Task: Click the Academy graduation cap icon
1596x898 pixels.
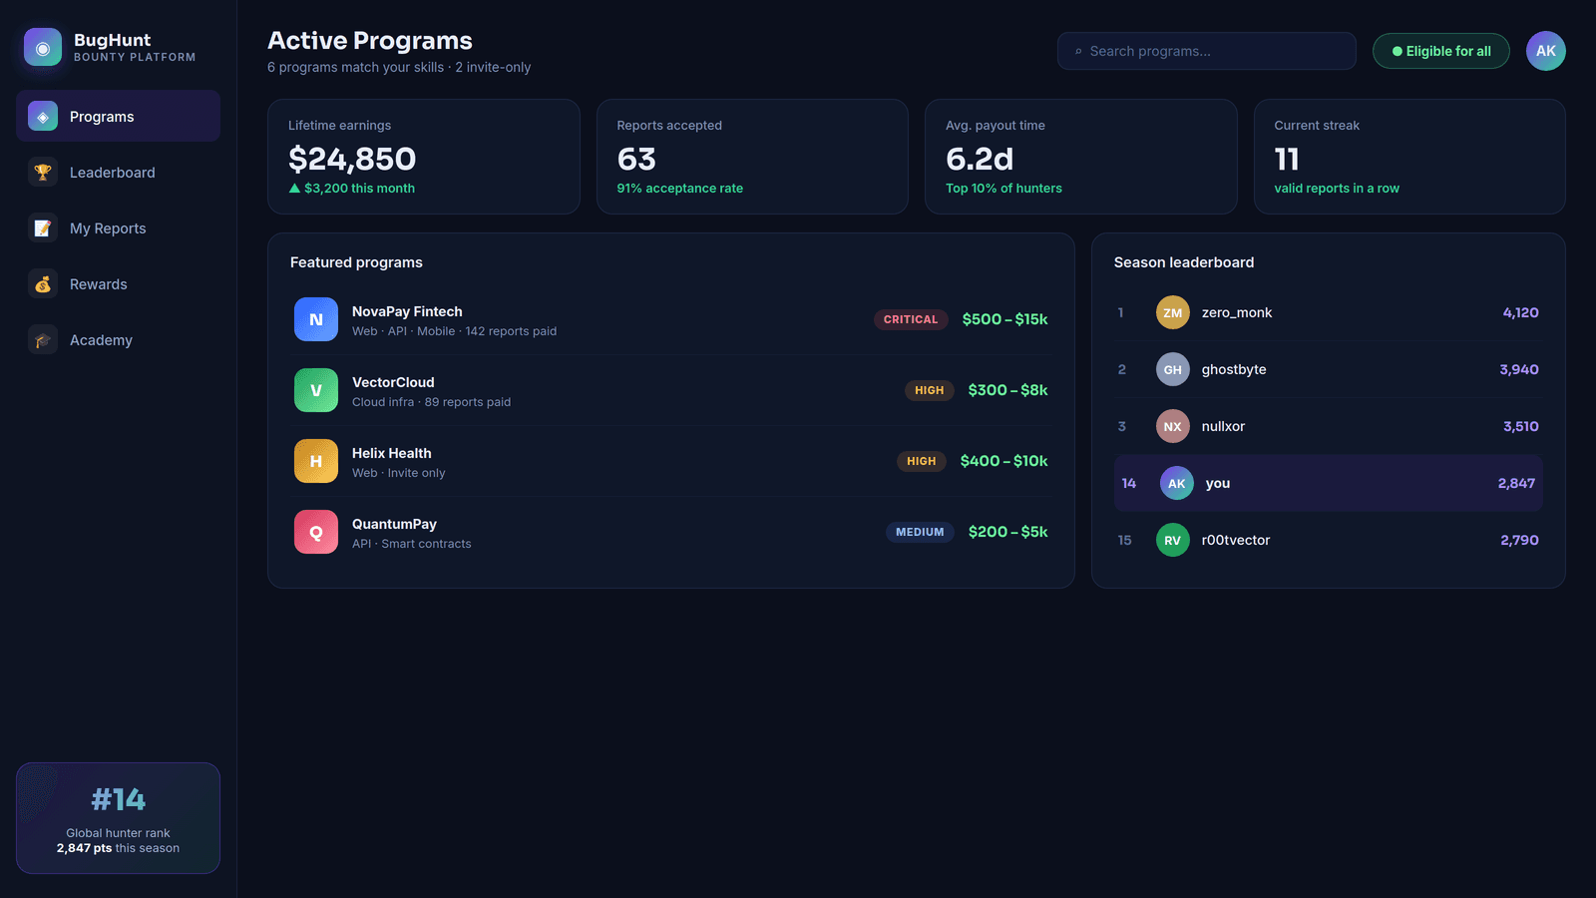Action: (x=43, y=340)
